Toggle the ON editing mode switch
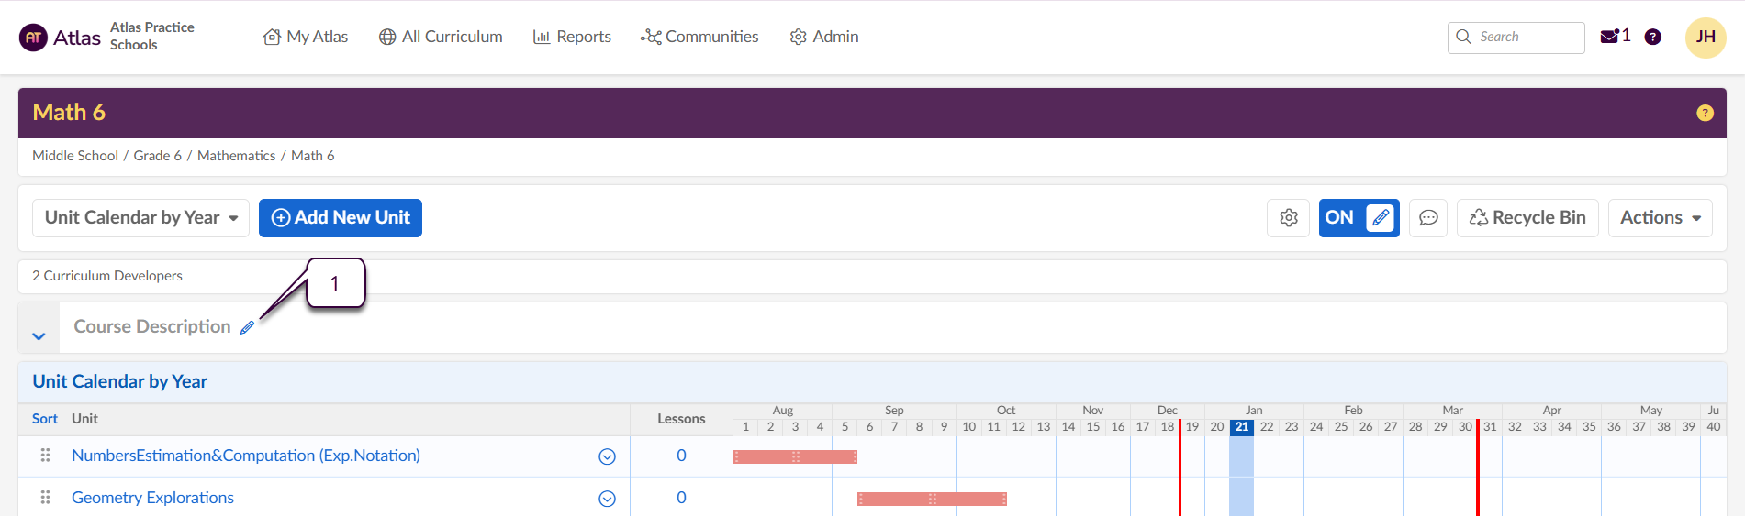 coord(1358,218)
